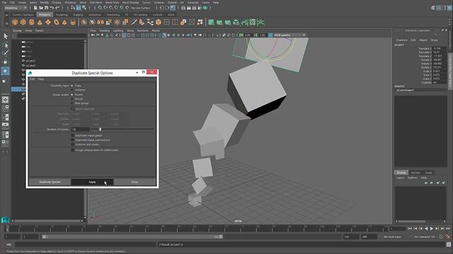Click the Close button in dialog
Screen dimensions: 453x254
[x=135, y=182]
